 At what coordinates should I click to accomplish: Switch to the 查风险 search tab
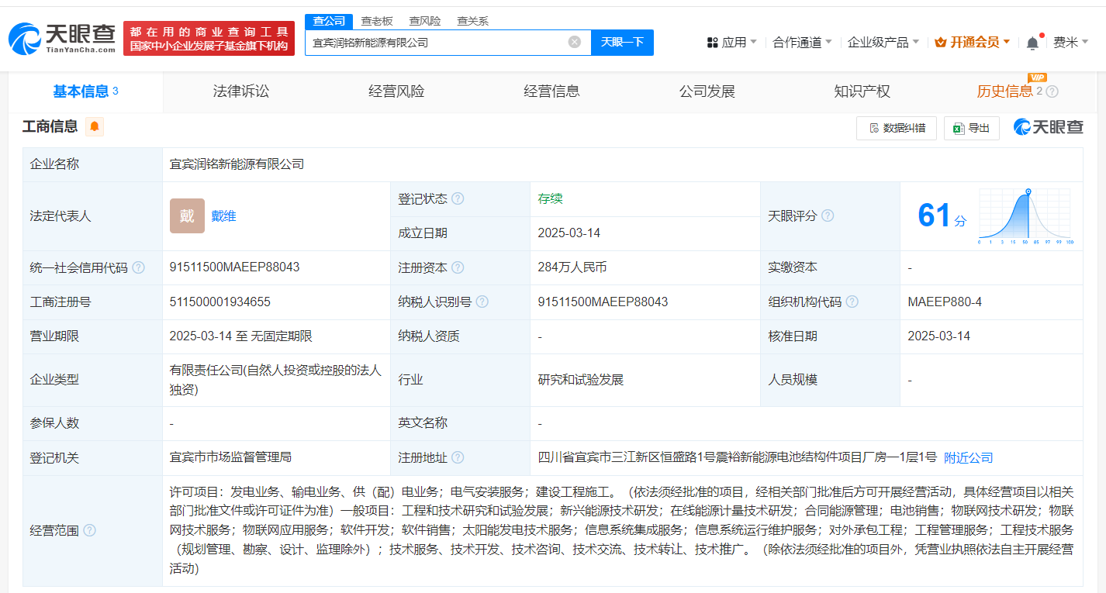pos(425,21)
